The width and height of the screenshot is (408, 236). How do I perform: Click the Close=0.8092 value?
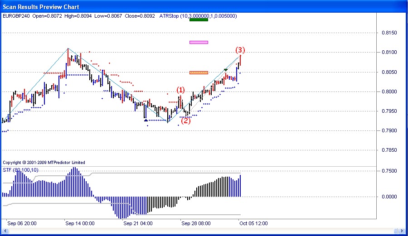pyautogui.click(x=140, y=16)
